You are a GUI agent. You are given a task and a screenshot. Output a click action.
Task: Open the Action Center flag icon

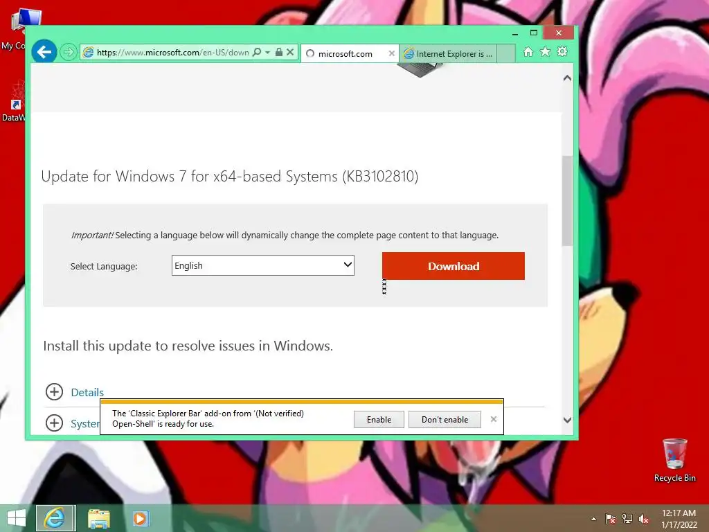click(x=611, y=519)
